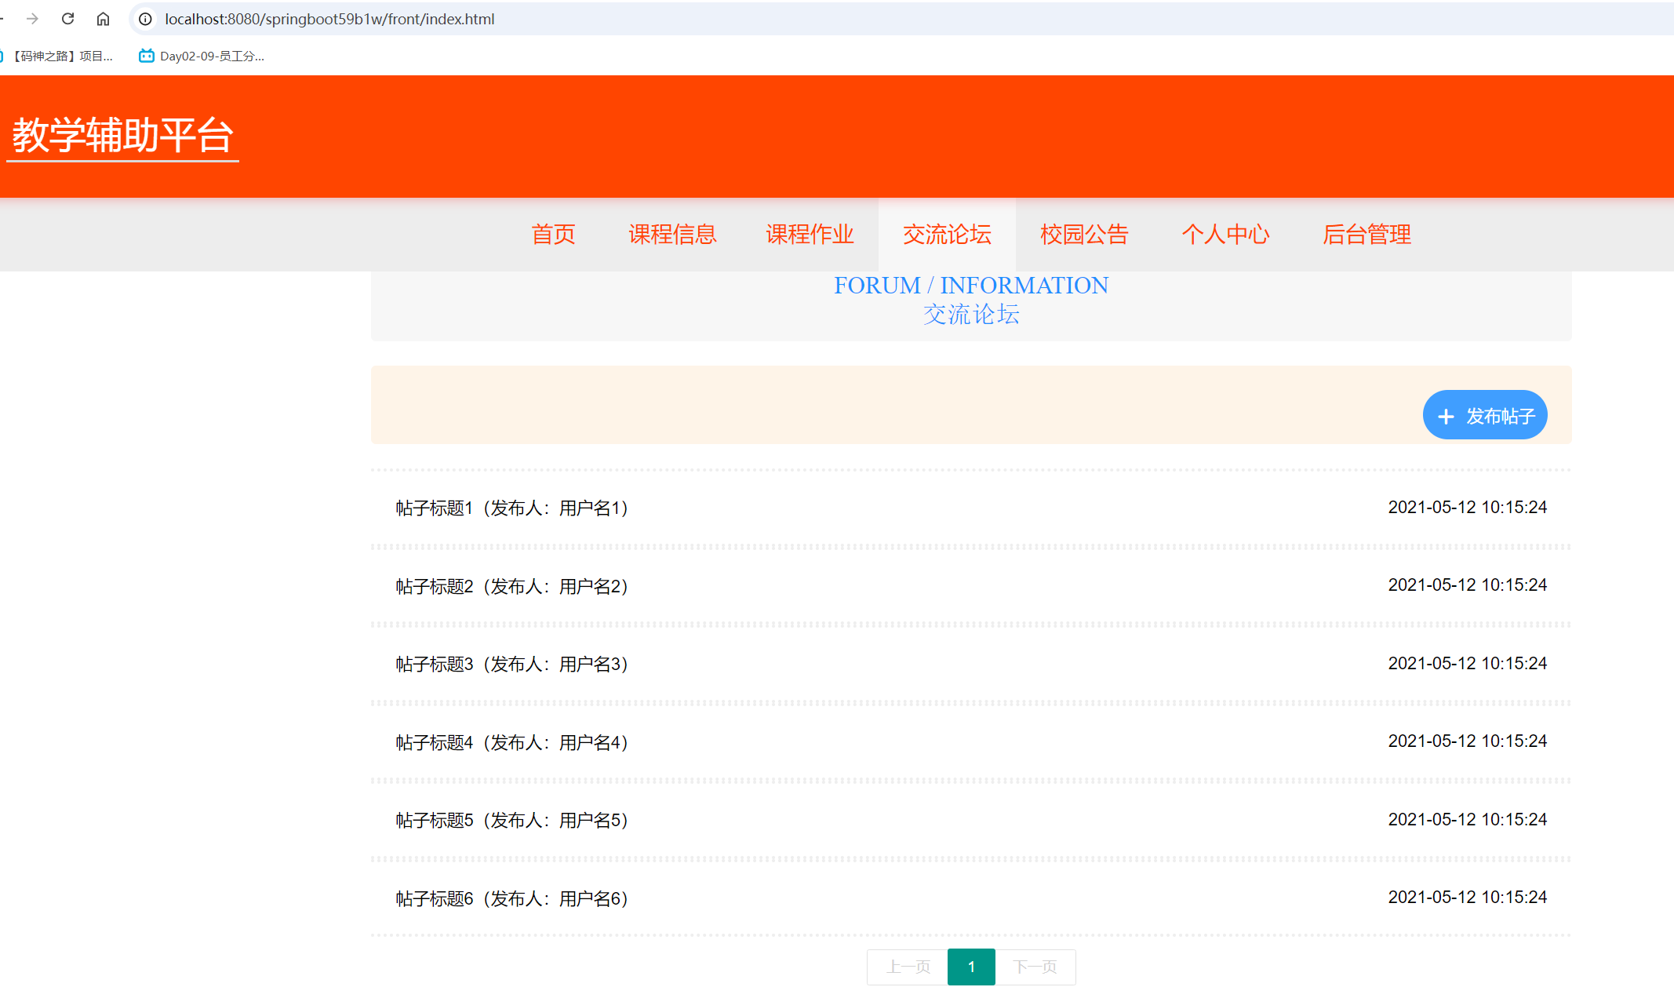Screen dimensions: 1674x987
Task: Open the 首页 navigation tab
Action: click(x=553, y=235)
